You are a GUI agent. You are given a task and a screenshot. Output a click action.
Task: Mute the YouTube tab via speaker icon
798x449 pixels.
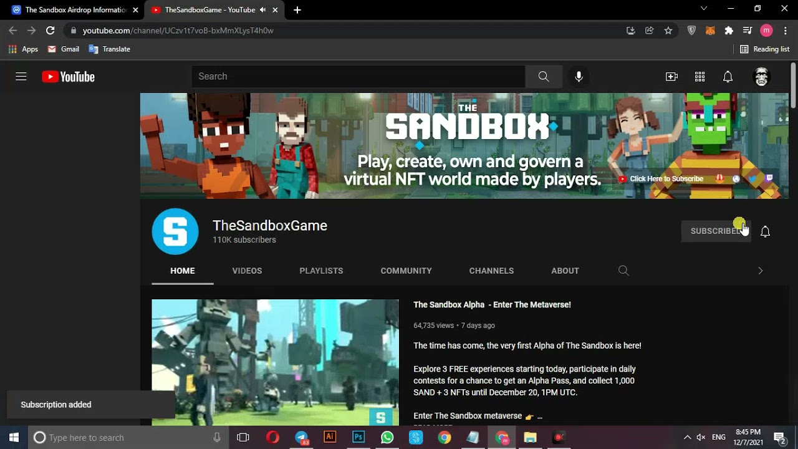tap(262, 10)
